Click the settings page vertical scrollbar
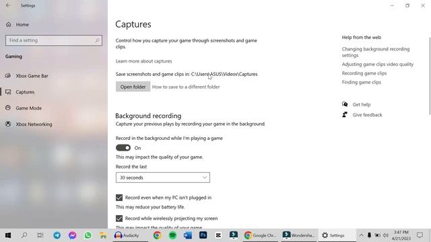 (x=430, y=76)
